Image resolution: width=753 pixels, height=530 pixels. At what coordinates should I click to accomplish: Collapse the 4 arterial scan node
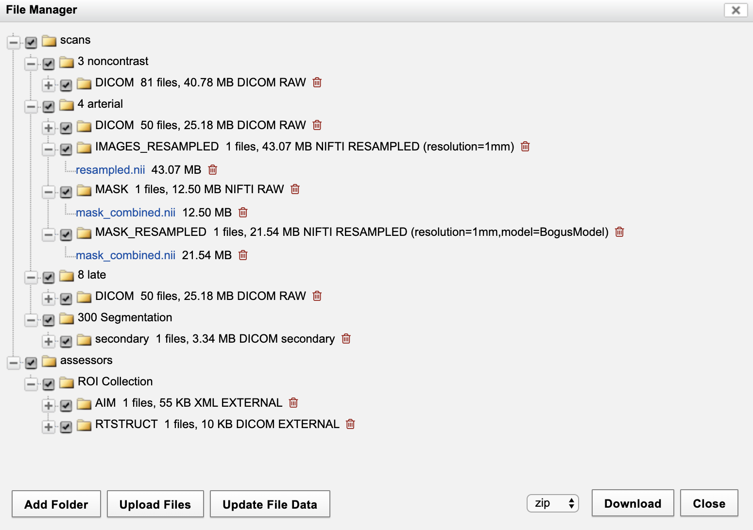(x=31, y=106)
